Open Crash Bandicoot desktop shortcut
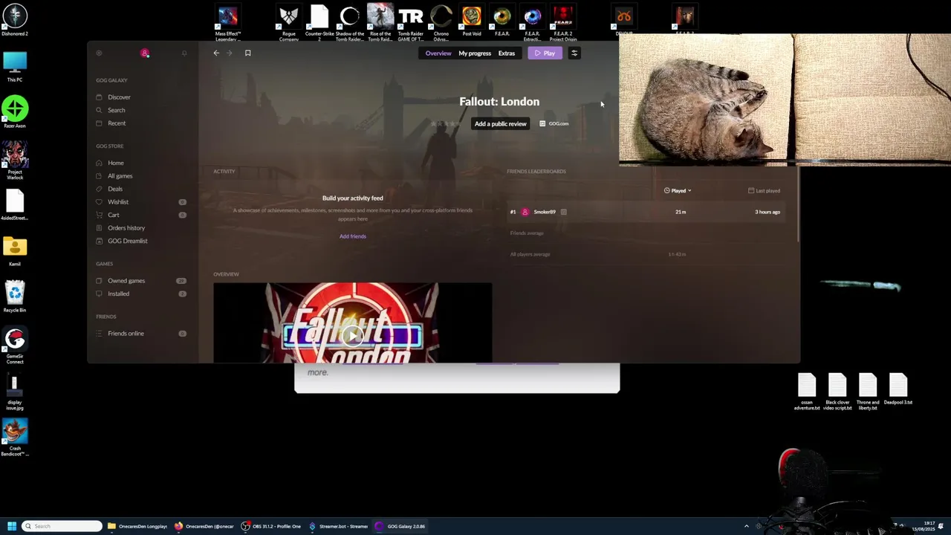This screenshot has width=951, height=535. point(15,438)
